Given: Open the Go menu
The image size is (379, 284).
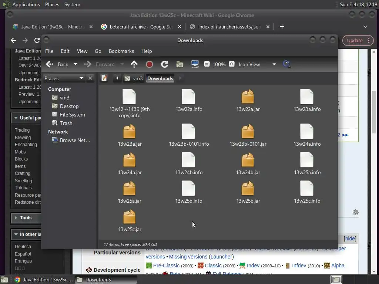Looking at the screenshot, I should pos(98,51).
